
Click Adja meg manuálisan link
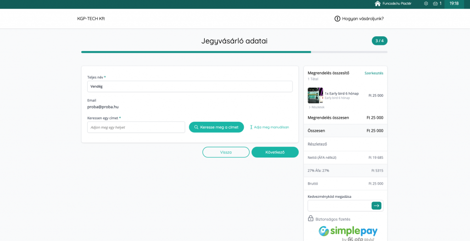[271, 127]
